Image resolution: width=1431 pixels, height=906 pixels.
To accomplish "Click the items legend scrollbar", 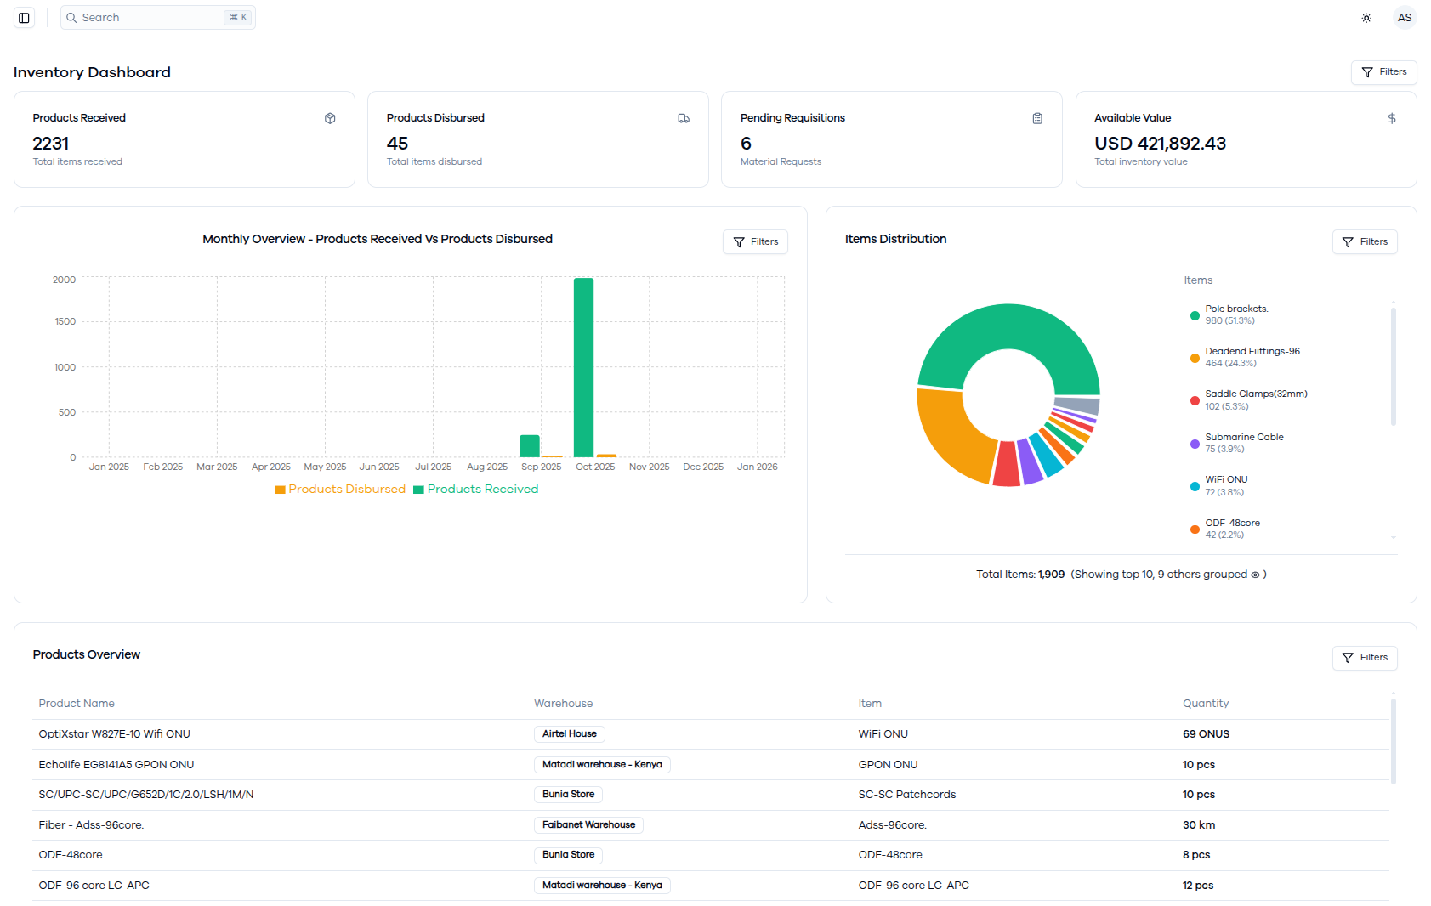I will pos(1394,366).
